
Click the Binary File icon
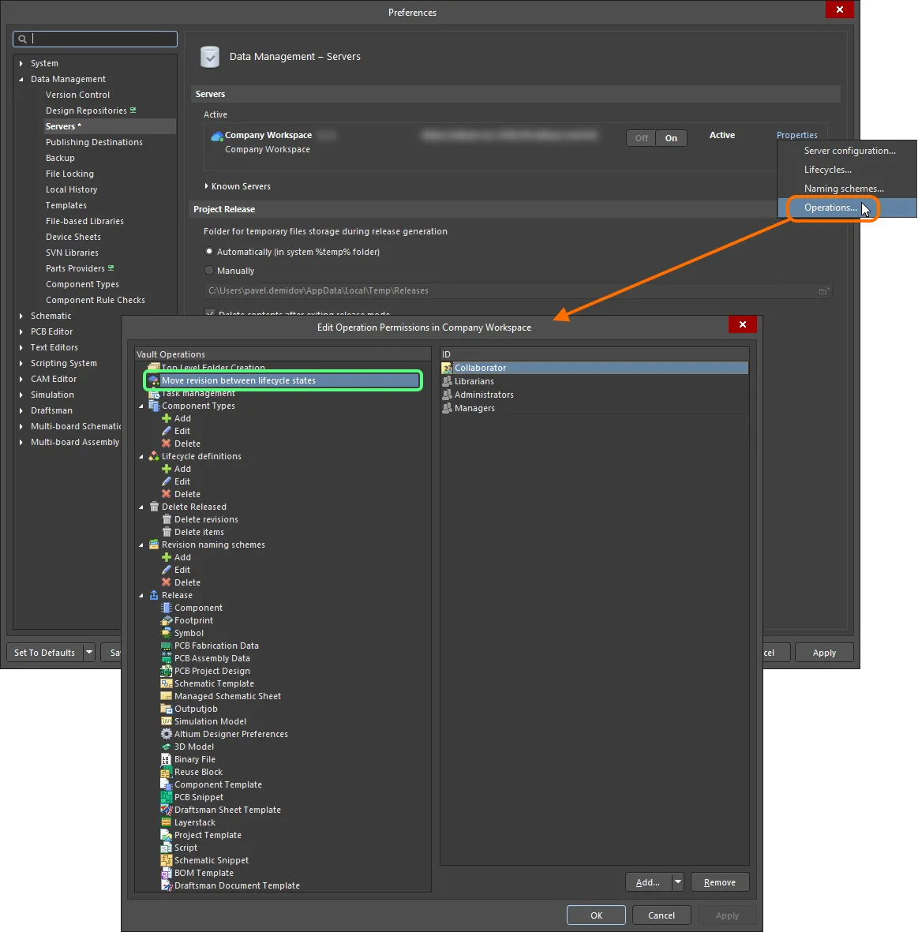(x=167, y=760)
